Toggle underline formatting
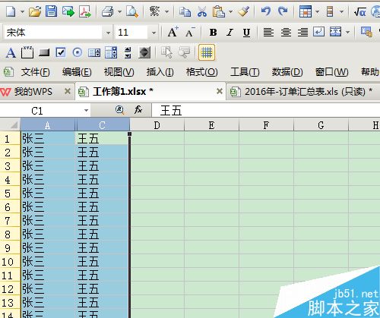 [x=246, y=33]
